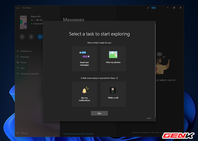Minimize the Your Phone window
This screenshot has height=141, width=198.
(168, 8)
